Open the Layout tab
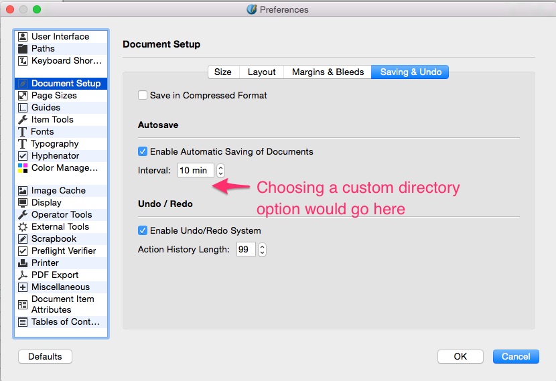556x381 pixels. [x=261, y=72]
